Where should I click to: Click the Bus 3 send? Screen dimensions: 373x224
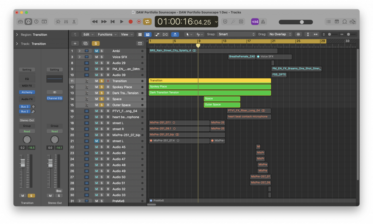[25, 107]
